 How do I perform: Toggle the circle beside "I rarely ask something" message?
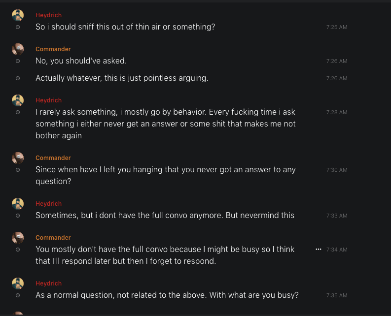pyautogui.click(x=18, y=112)
